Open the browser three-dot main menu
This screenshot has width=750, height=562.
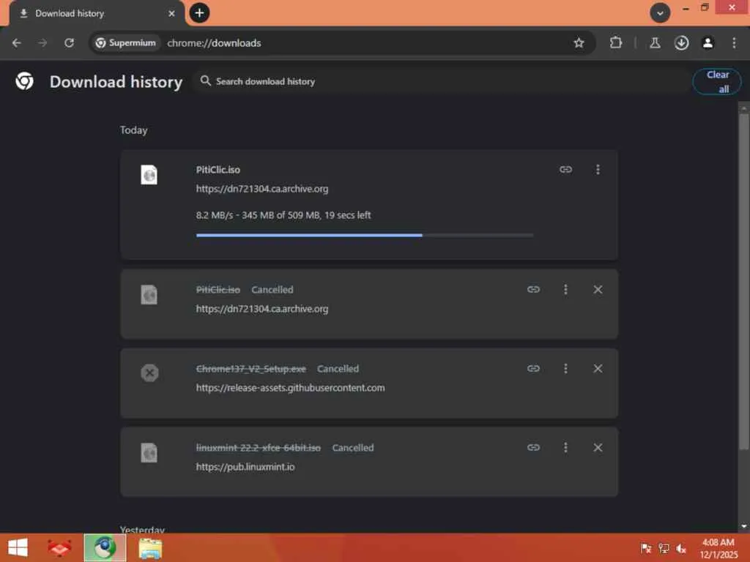pos(734,43)
